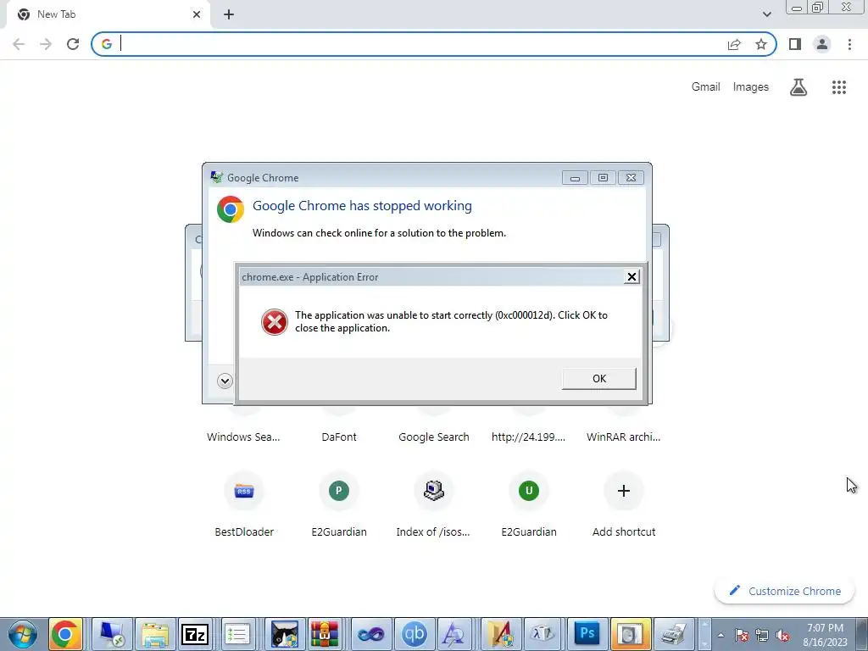Screen dimensions: 868x651
Task: Open the printer/fax taskbar icon
Action: coord(674,634)
